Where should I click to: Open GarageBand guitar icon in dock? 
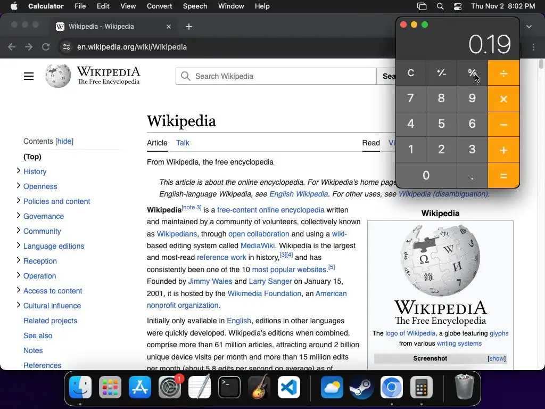tap(259, 387)
